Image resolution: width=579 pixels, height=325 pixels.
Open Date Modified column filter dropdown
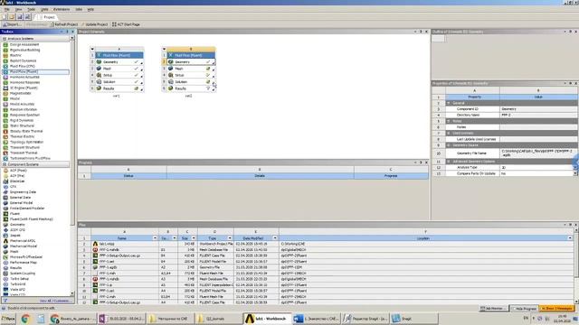pos(275,238)
